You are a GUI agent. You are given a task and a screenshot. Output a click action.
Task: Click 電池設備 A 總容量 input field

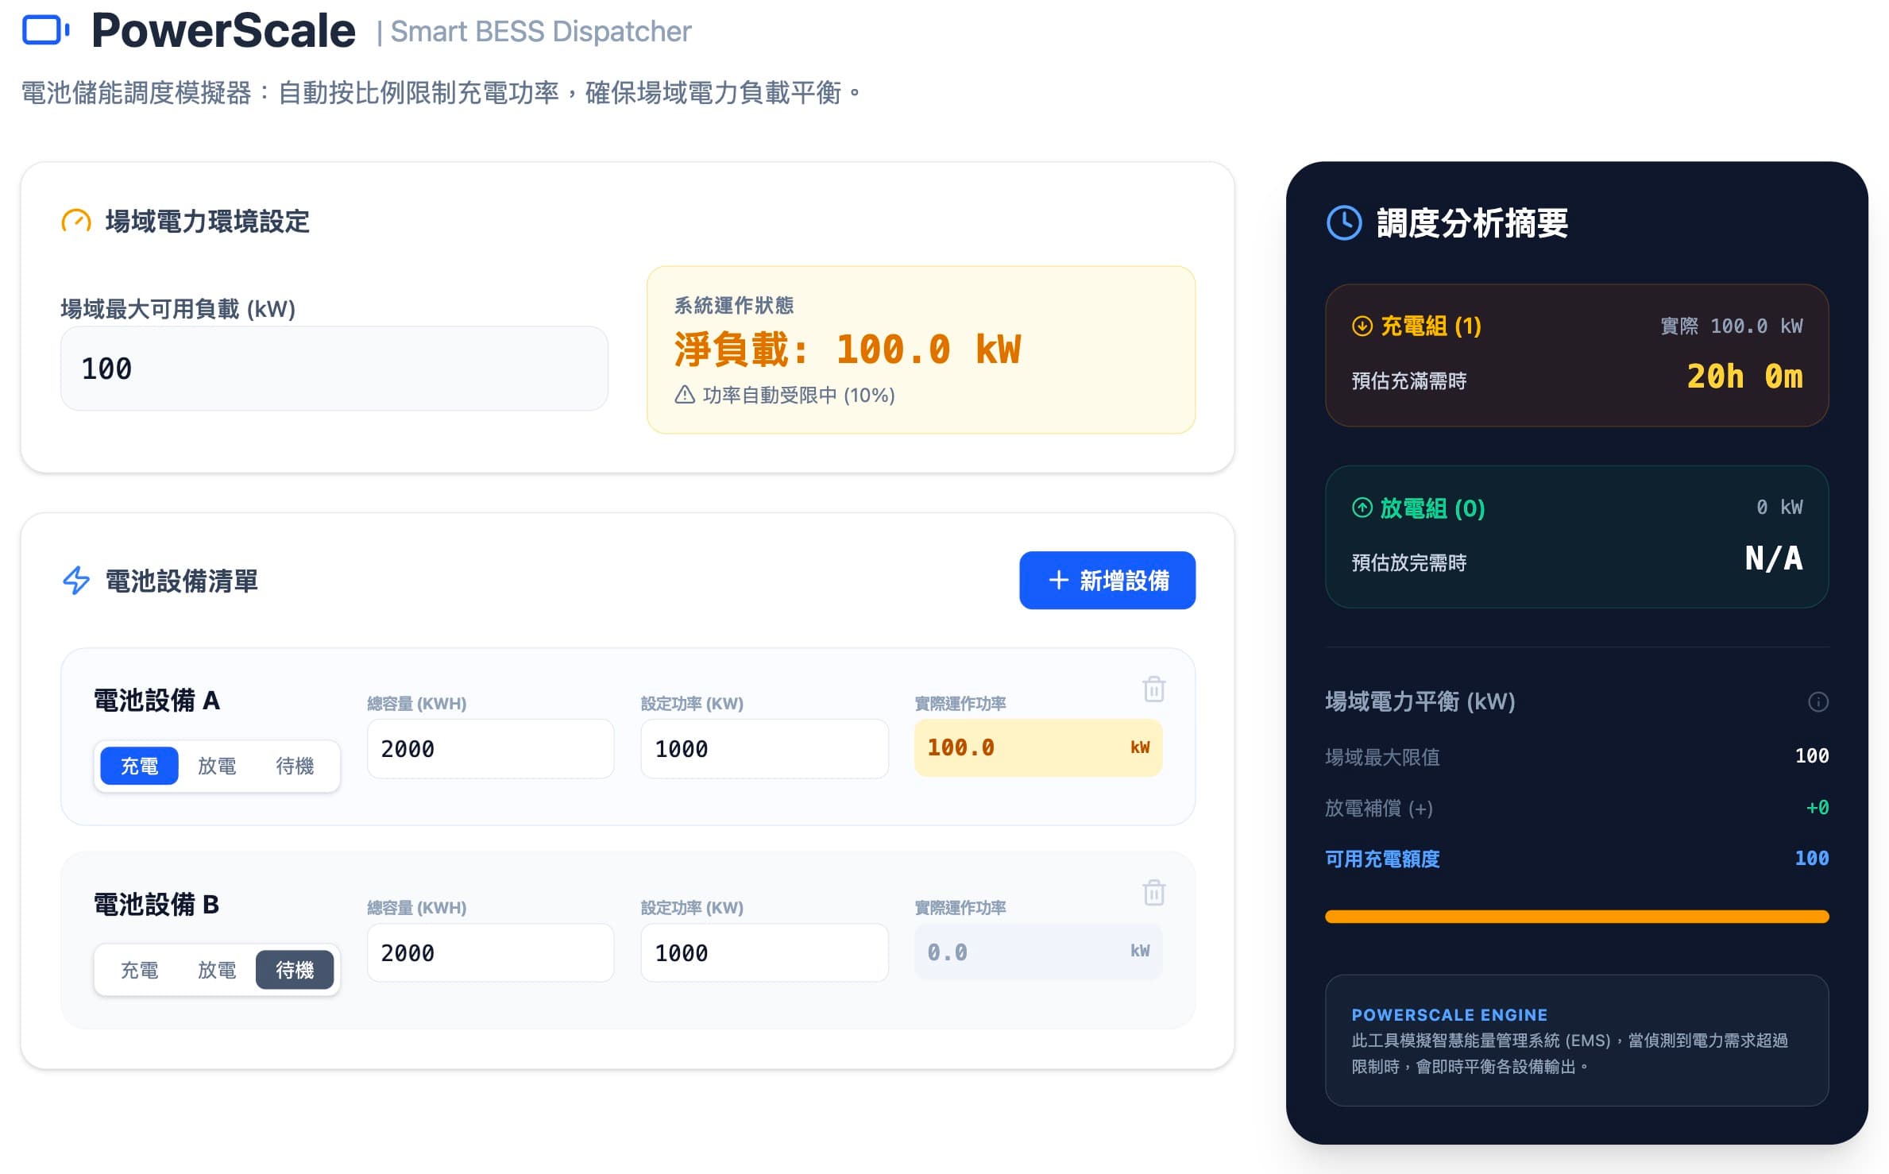(x=489, y=749)
